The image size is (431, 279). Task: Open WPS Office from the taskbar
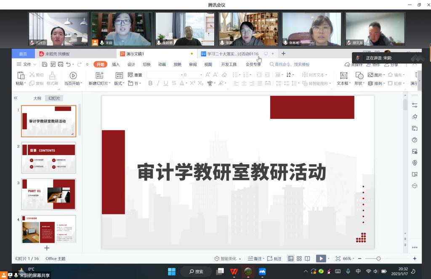click(234, 271)
